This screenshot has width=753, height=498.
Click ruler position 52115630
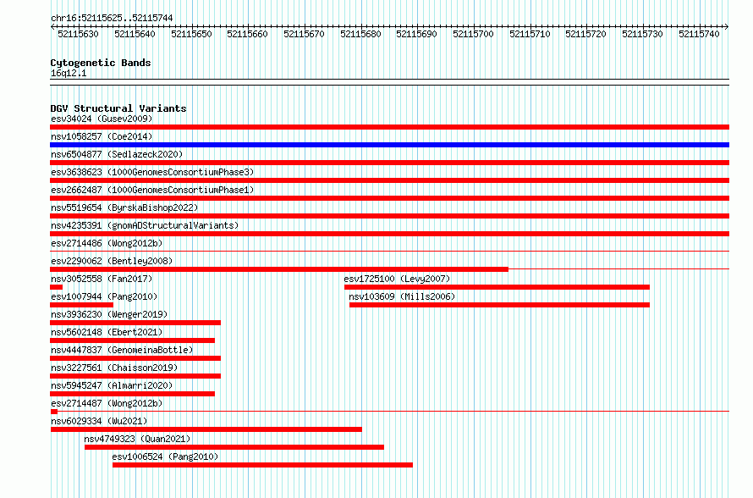[79, 34]
